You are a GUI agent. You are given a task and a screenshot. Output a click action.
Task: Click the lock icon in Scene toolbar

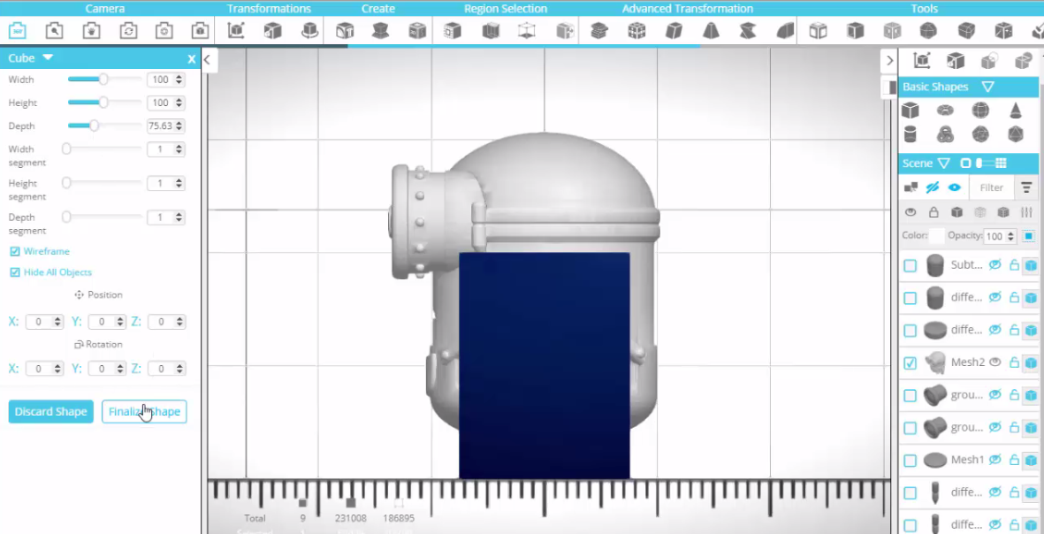coord(934,212)
